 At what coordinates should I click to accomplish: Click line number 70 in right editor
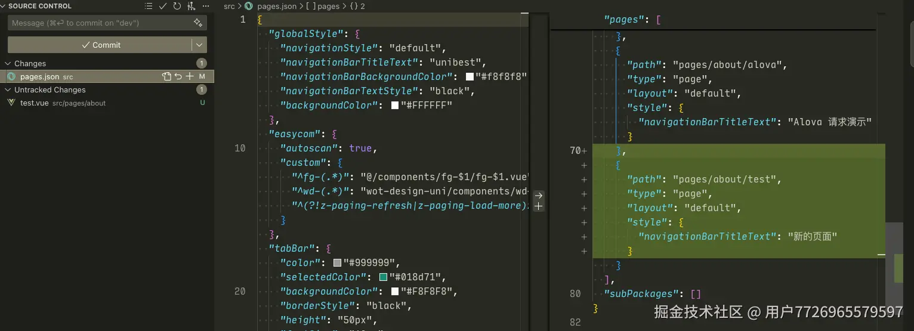pyautogui.click(x=575, y=151)
